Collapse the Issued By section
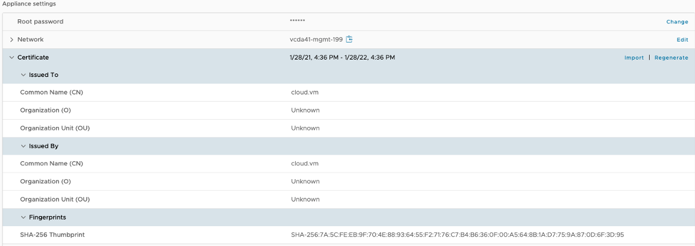695x246 pixels. (23, 146)
